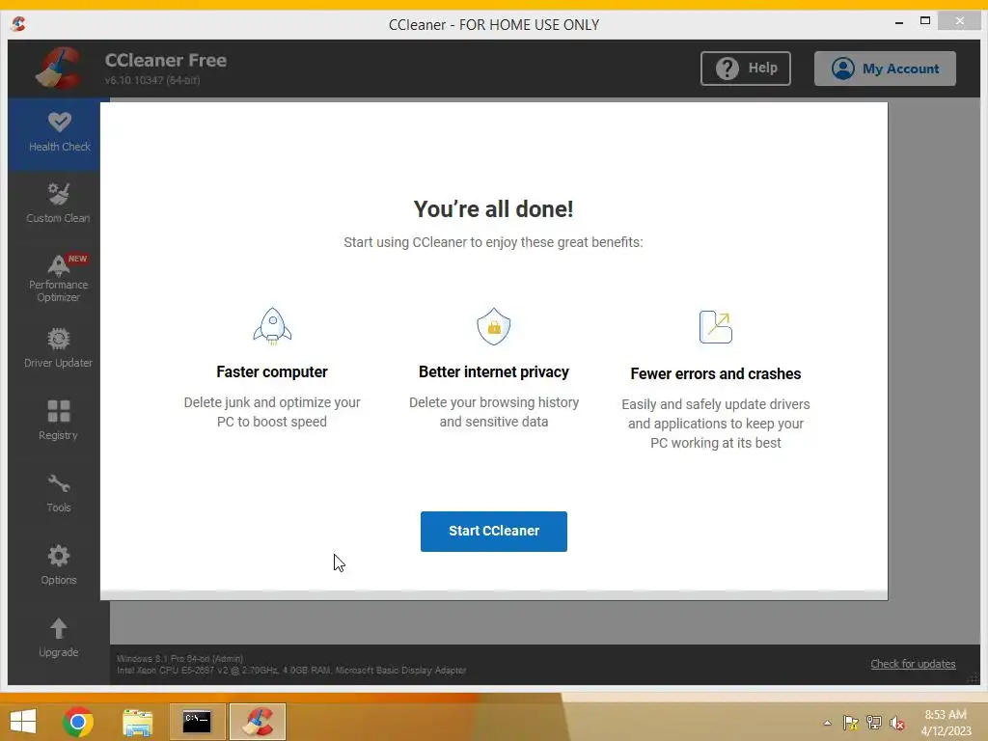Close the CCleaner window
988x741 pixels.
[959, 21]
